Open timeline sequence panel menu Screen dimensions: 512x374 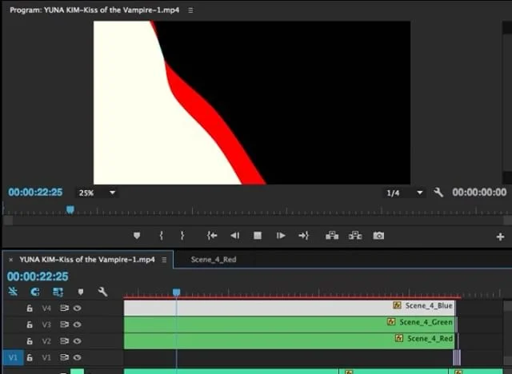pos(164,260)
